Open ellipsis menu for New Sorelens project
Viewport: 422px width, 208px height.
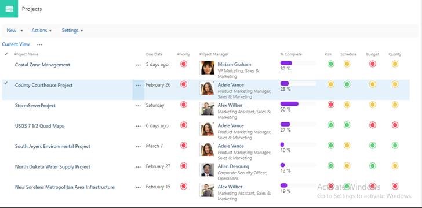(139, 187)
